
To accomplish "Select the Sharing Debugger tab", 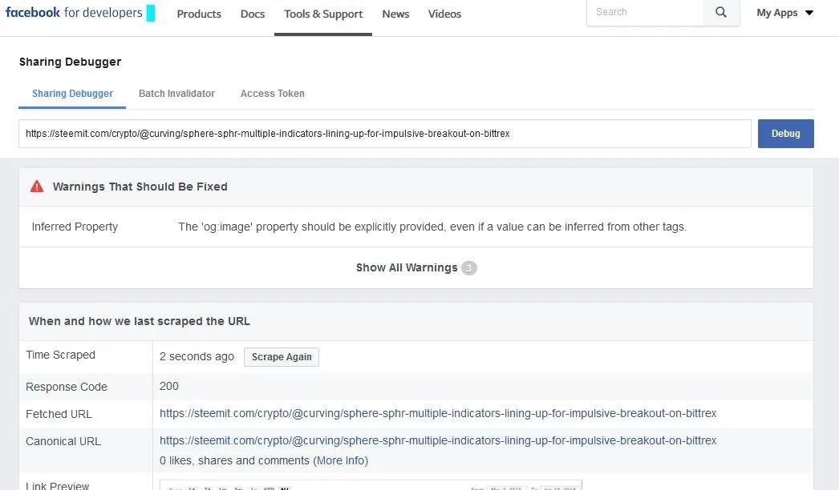I will 72,94.
